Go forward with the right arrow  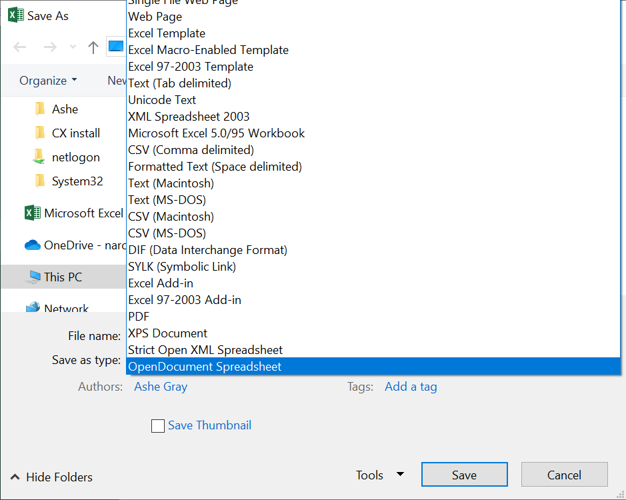tap(50, 47)
